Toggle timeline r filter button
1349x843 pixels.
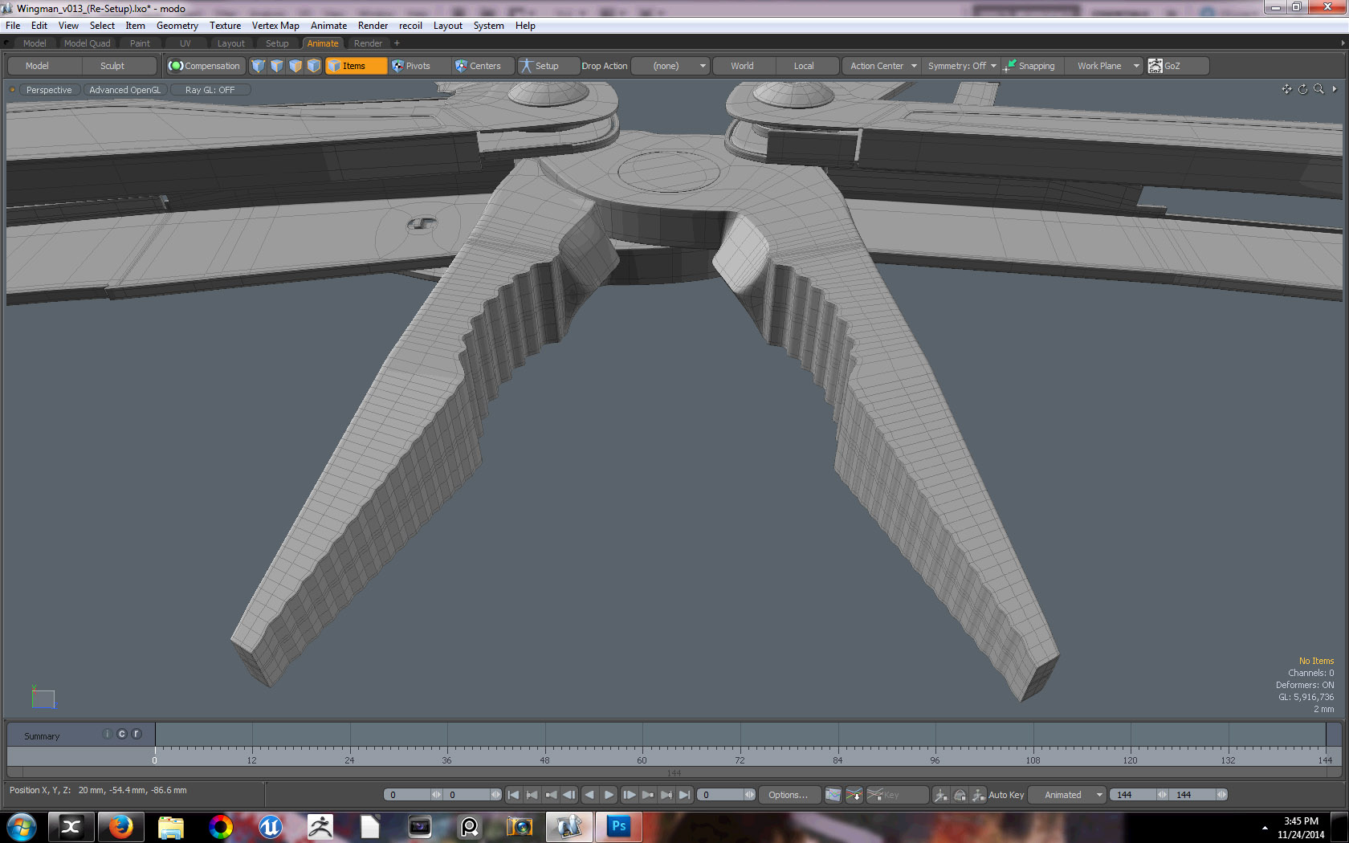[x=137, y=734]
